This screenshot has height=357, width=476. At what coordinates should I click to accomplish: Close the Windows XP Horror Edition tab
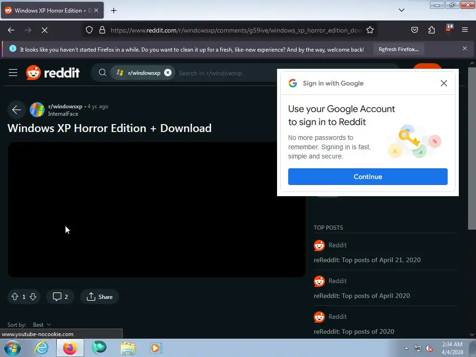click(96, 10)
